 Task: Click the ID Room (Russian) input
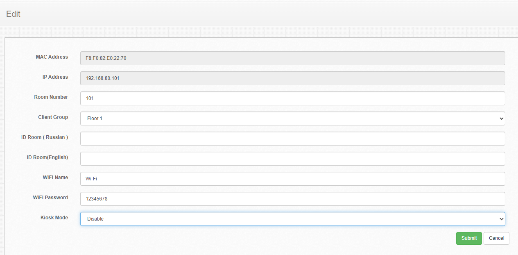[x=292, y=139]
